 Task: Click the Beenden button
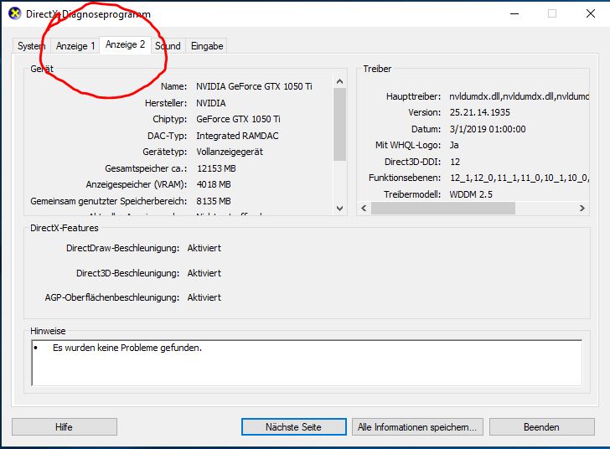(x=541, y=427)
